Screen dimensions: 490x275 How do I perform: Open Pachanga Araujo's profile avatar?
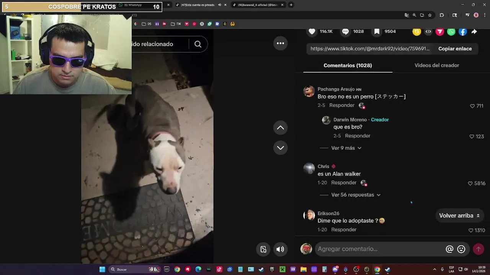(309, 91)
